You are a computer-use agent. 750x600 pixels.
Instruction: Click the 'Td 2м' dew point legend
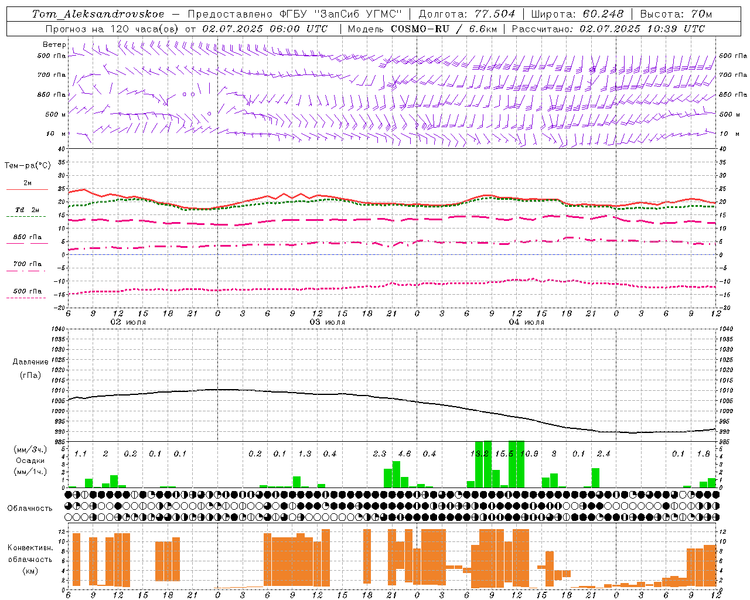27,210
